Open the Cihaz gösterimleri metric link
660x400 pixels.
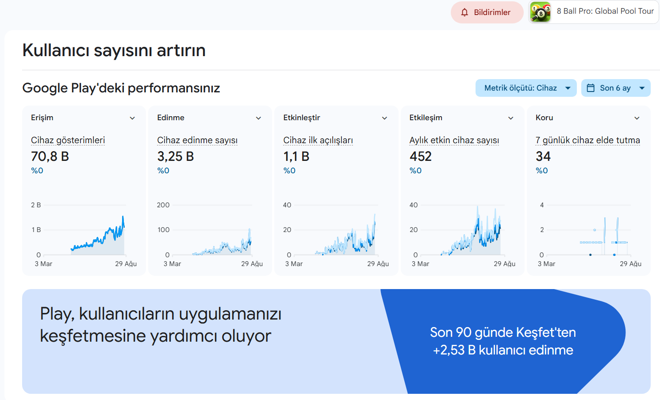(68, 140)
